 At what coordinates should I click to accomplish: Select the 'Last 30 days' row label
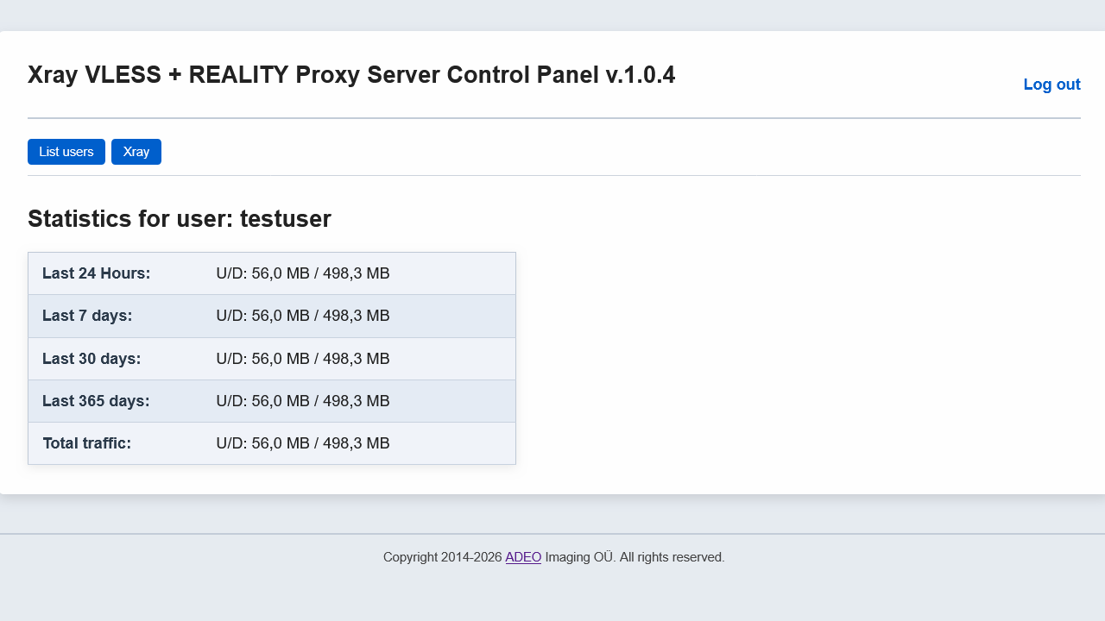(x=92, y=359)
